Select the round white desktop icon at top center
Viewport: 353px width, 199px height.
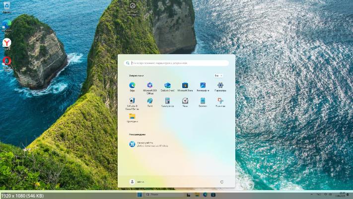[x=133, y=9]
